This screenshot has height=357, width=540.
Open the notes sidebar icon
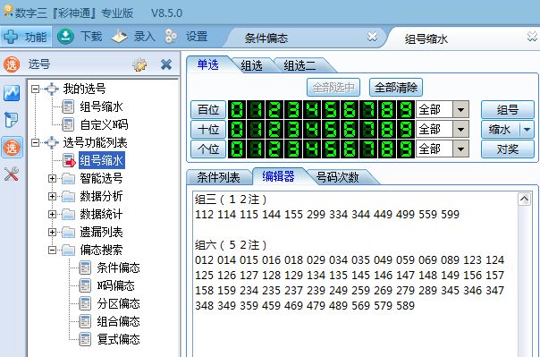coord(11,120)
